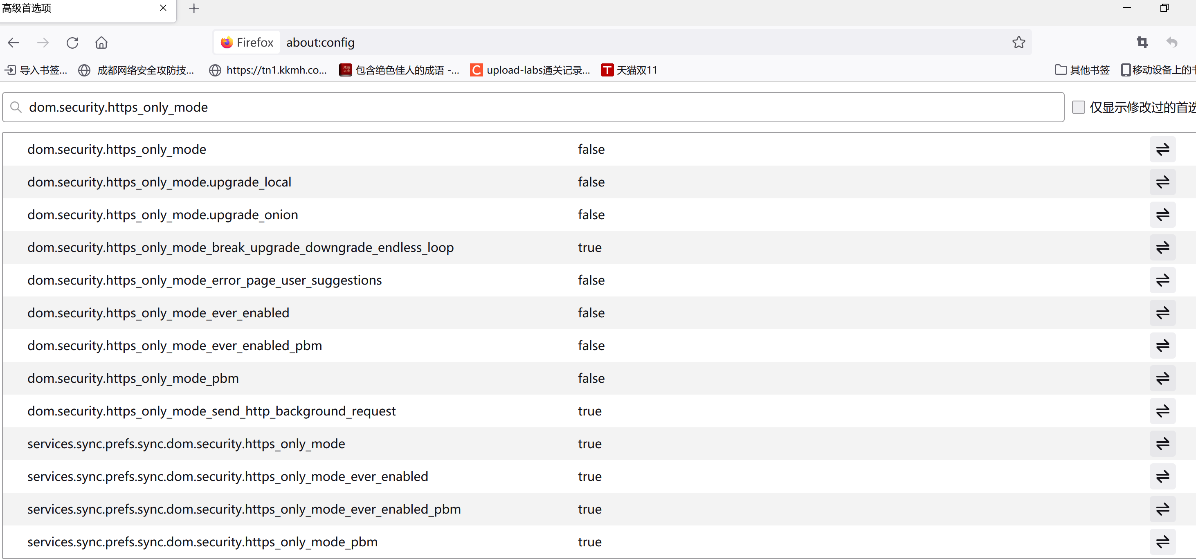Open upload-labs通关记录 bookmark
The width and height of the screenshot is (1196, 559).
[x=530, y=70]
